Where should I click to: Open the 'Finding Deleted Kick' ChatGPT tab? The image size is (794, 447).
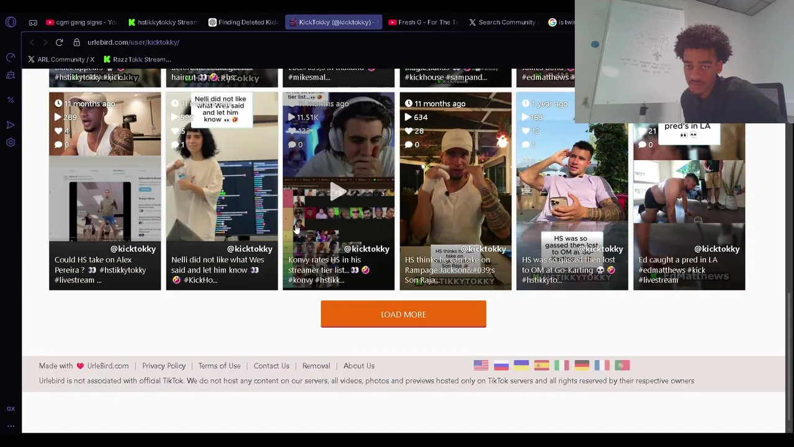pyautogui.click(x=244, y=22)
